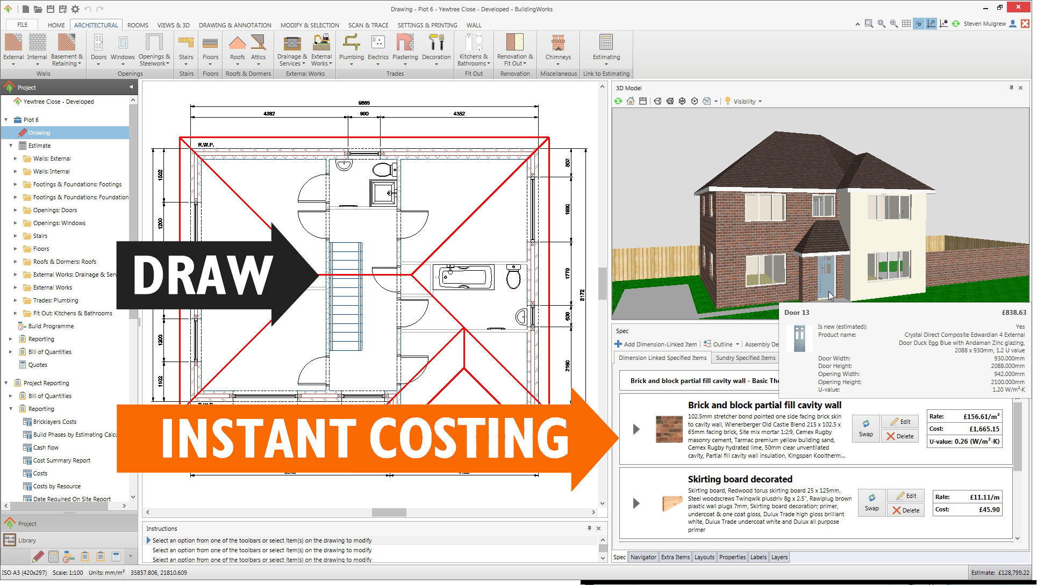The image size is (1037, 585).
Task: Switch to the Navigator bottom tab
Action: (x=643, y=557)
